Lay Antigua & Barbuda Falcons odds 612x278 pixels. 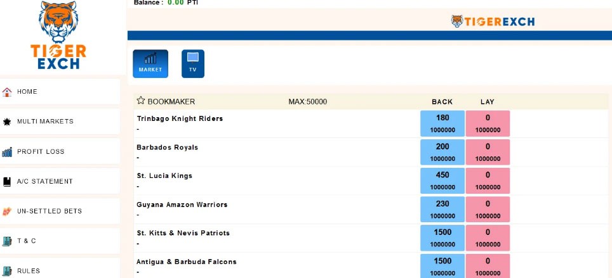(x=488, y=266)
